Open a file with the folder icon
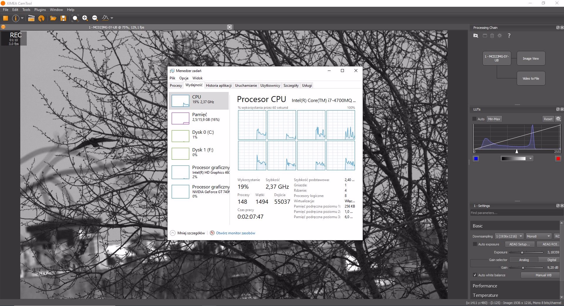 (x=53, y=18)
